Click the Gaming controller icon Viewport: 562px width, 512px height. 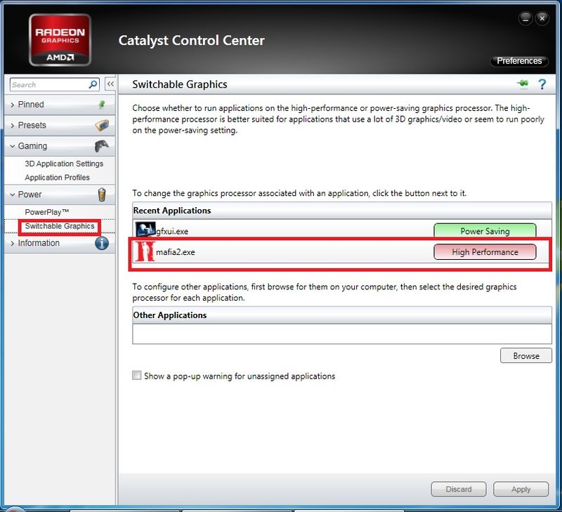pos(102,146)
